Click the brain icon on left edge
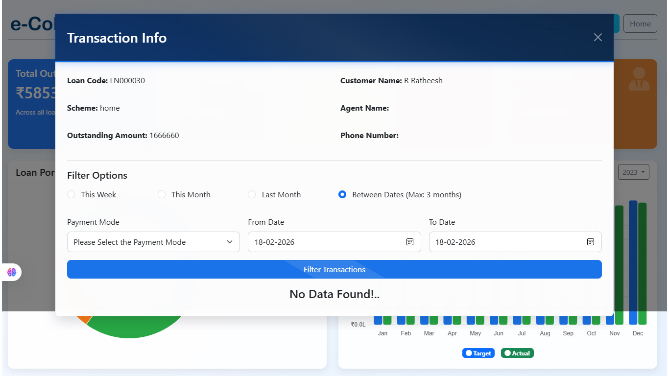 (12, 272)
